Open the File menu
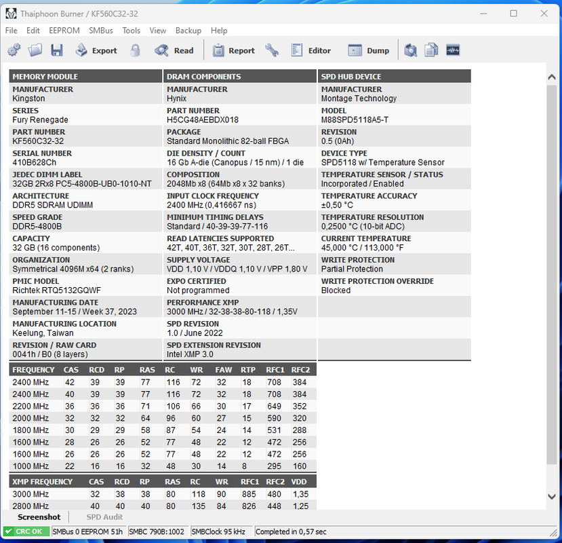The image size is (562, 543). click(x=11, y=31)
